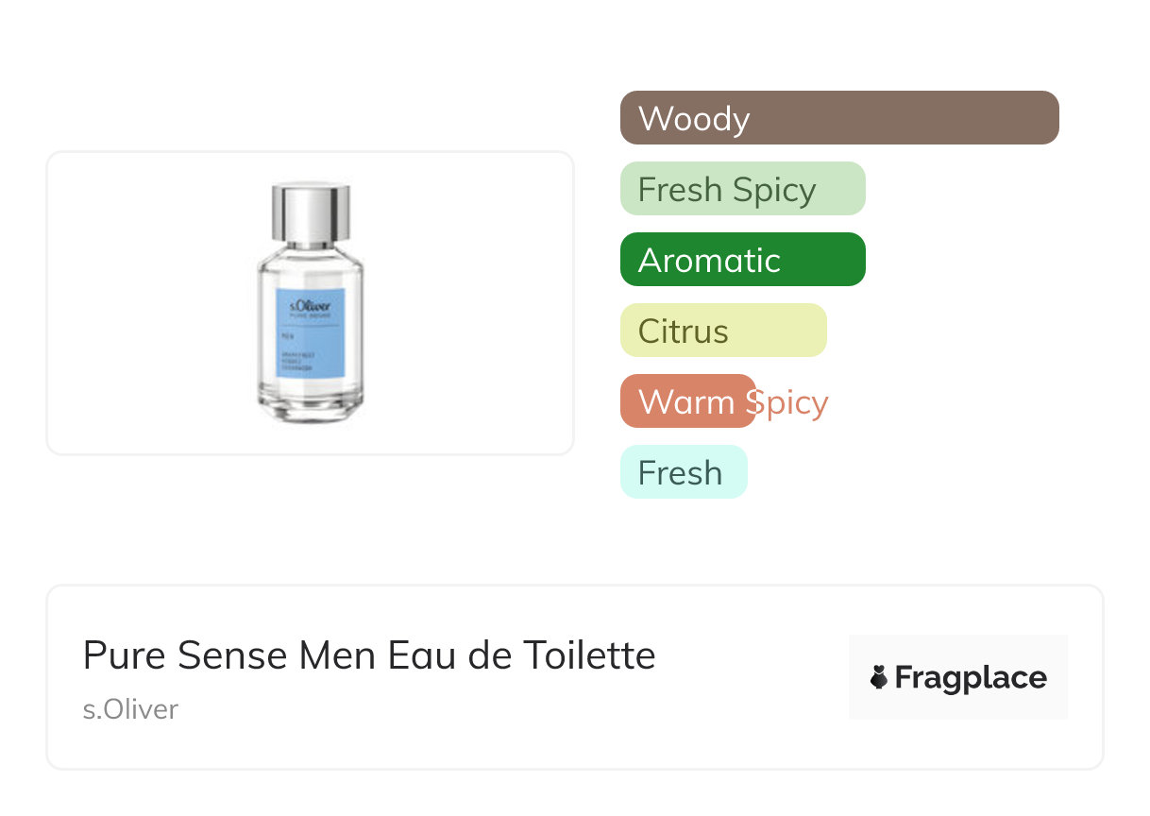
Task: Click the blue label on the bottle
Action: pos(311,345)
